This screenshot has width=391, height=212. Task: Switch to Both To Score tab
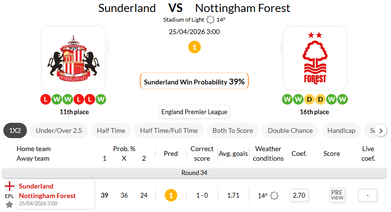[x=233, y=130]
